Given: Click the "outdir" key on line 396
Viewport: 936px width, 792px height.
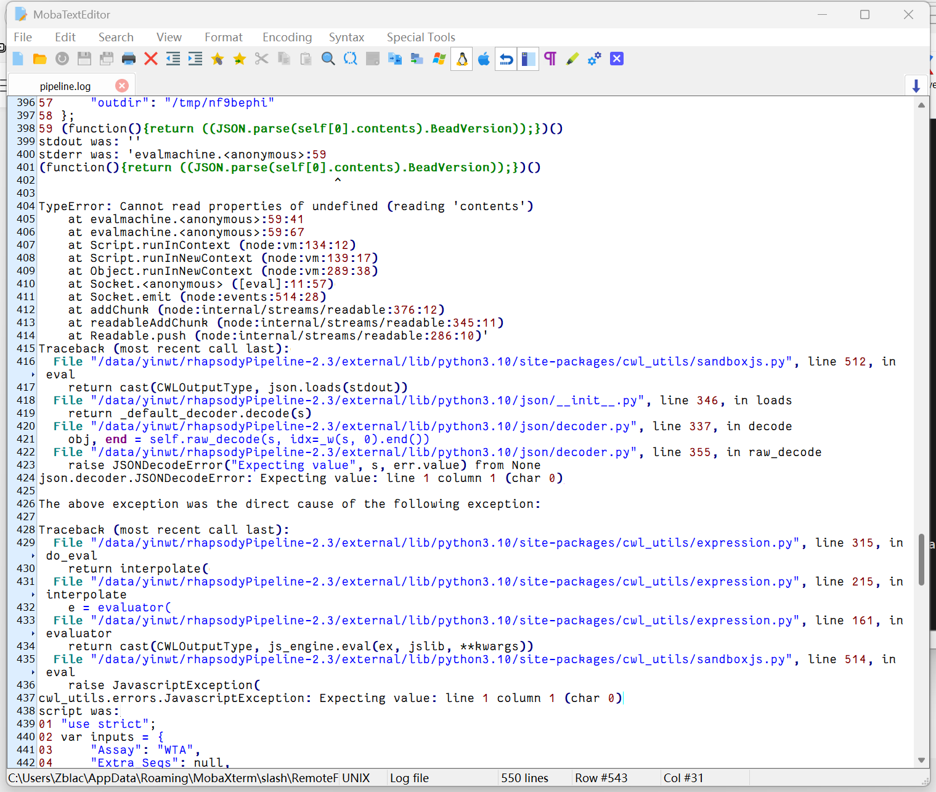Looking at the screenshot, I should (120, 102).
